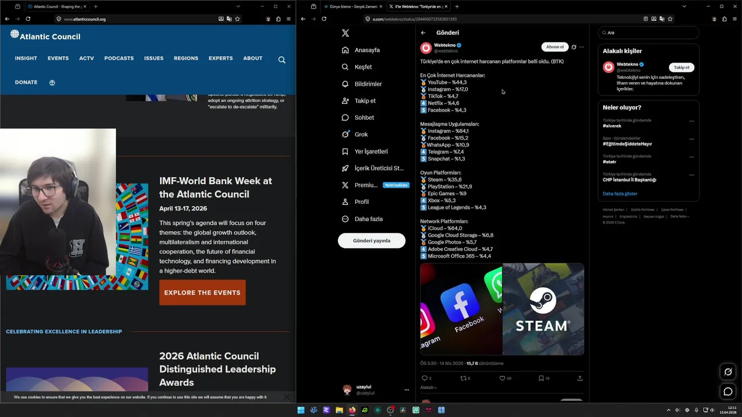This screenshot has height=417, width=742.
Task: Open the tab list dropdown in the X window
Action: point(684,6)
